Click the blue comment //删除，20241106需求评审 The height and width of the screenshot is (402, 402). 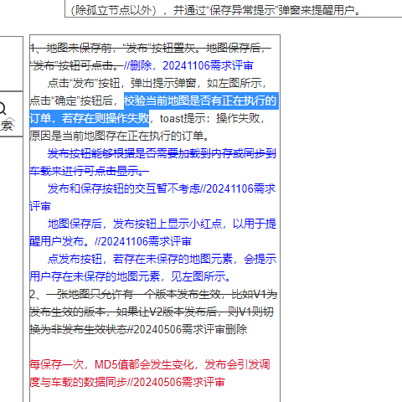tap(188, 66)
